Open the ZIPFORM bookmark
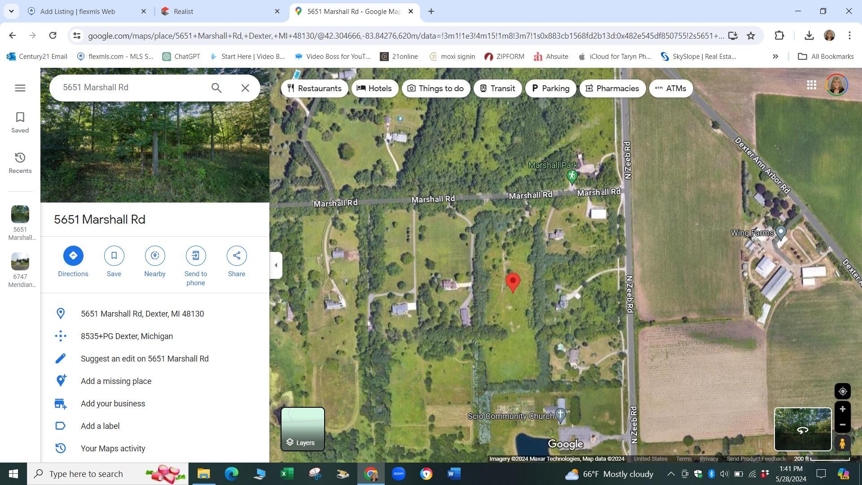Viewport: 862px width, 485px height. coord(505,57)
